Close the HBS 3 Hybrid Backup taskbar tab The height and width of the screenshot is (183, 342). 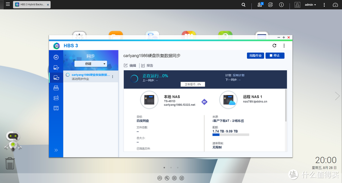point(48,4)
